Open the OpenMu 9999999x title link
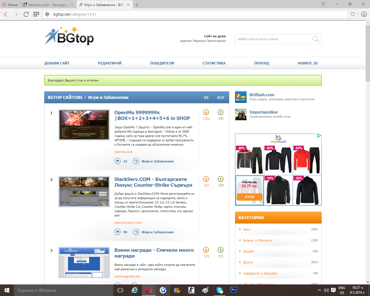 click(x=152, y=115)
